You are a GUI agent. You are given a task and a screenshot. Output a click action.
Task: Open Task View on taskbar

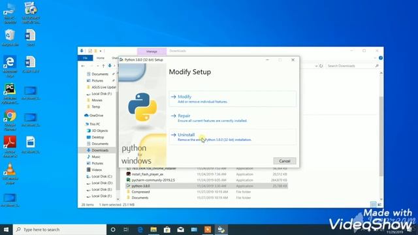click(126, 229)
